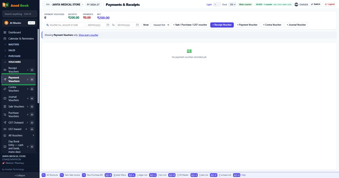The image size is (339, 178).
Task: Click the plus icon next to Journal Vouchers
Action: 32,99
